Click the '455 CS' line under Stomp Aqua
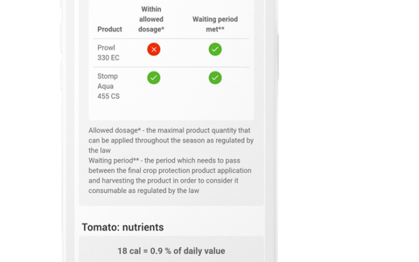 point(108,96)
